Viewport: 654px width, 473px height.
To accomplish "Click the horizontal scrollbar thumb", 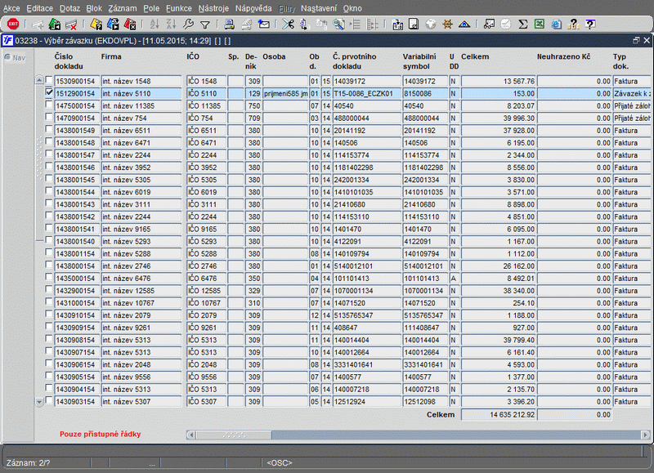I will pos(234,435).
